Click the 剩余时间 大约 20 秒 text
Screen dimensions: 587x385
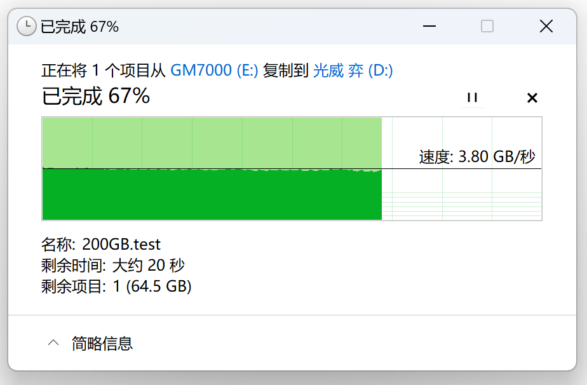point(113,265)
